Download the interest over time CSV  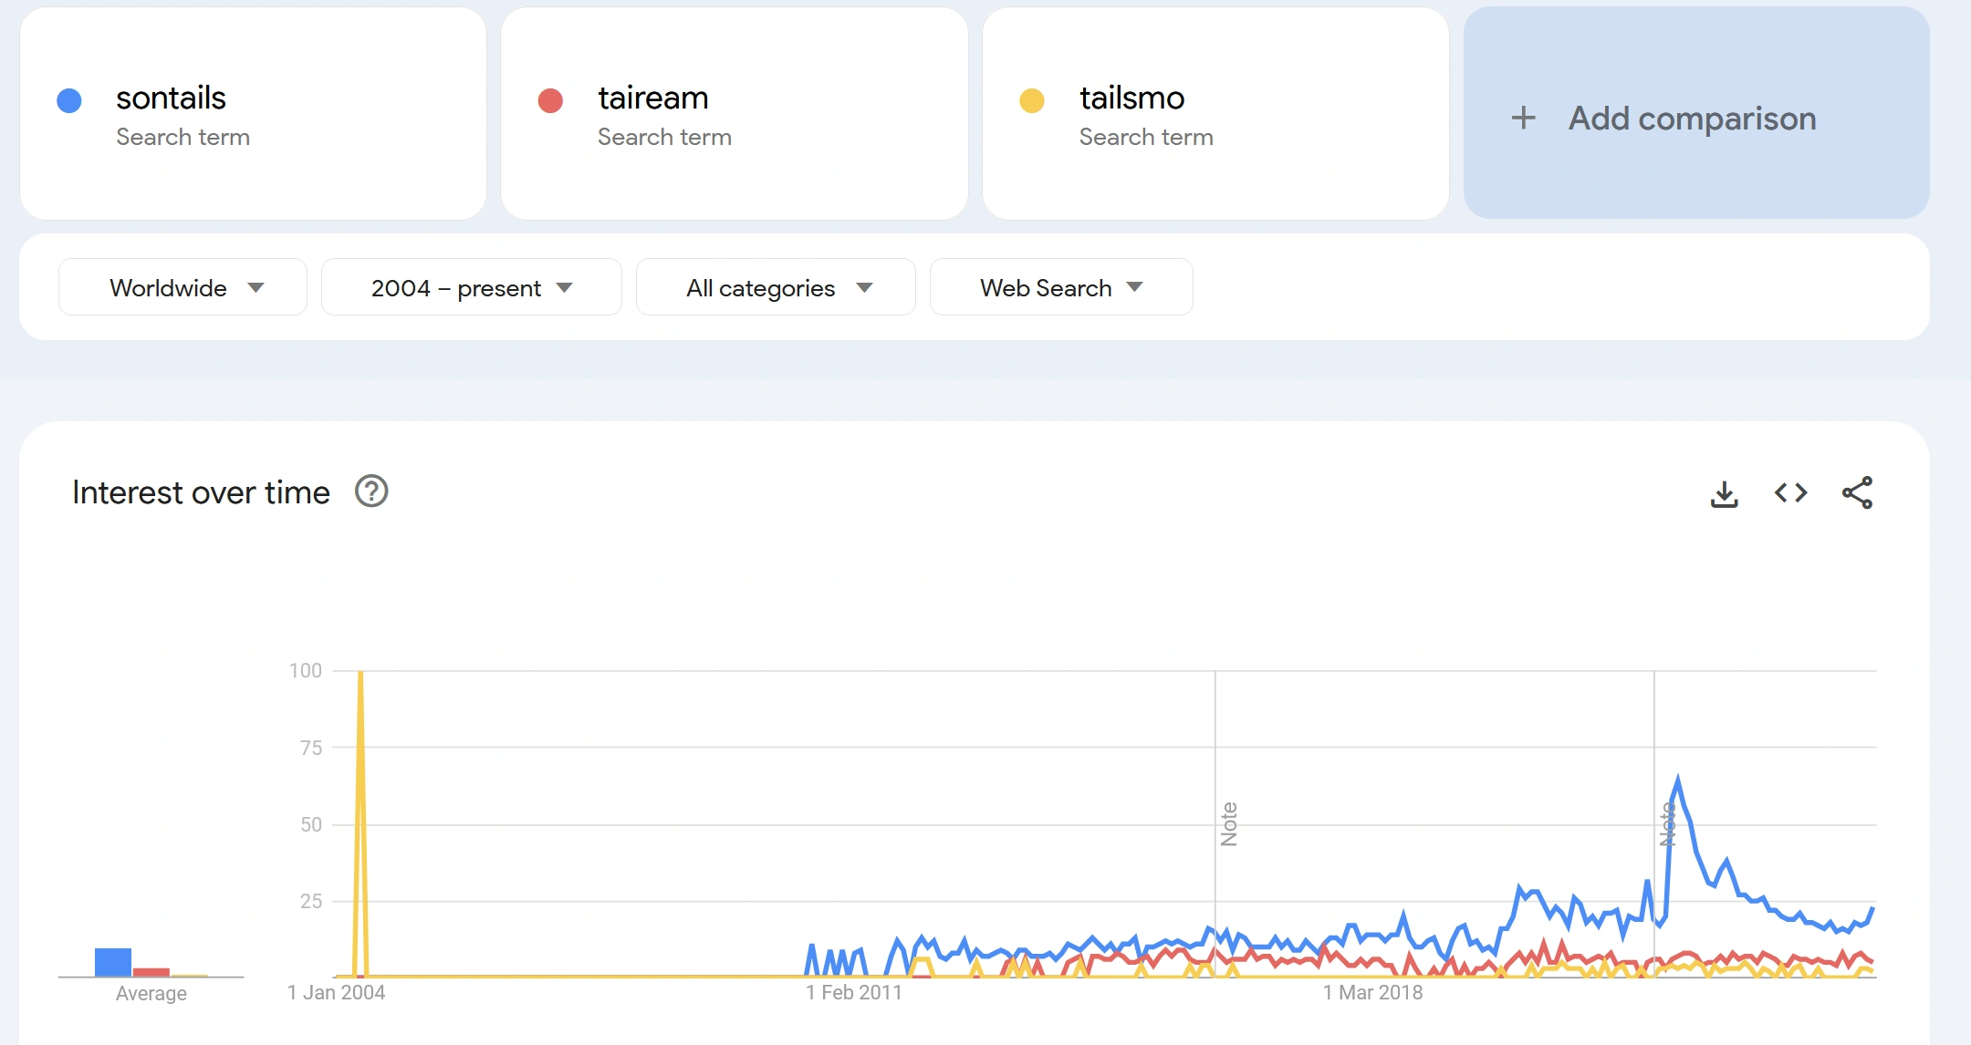point(1724,493)
